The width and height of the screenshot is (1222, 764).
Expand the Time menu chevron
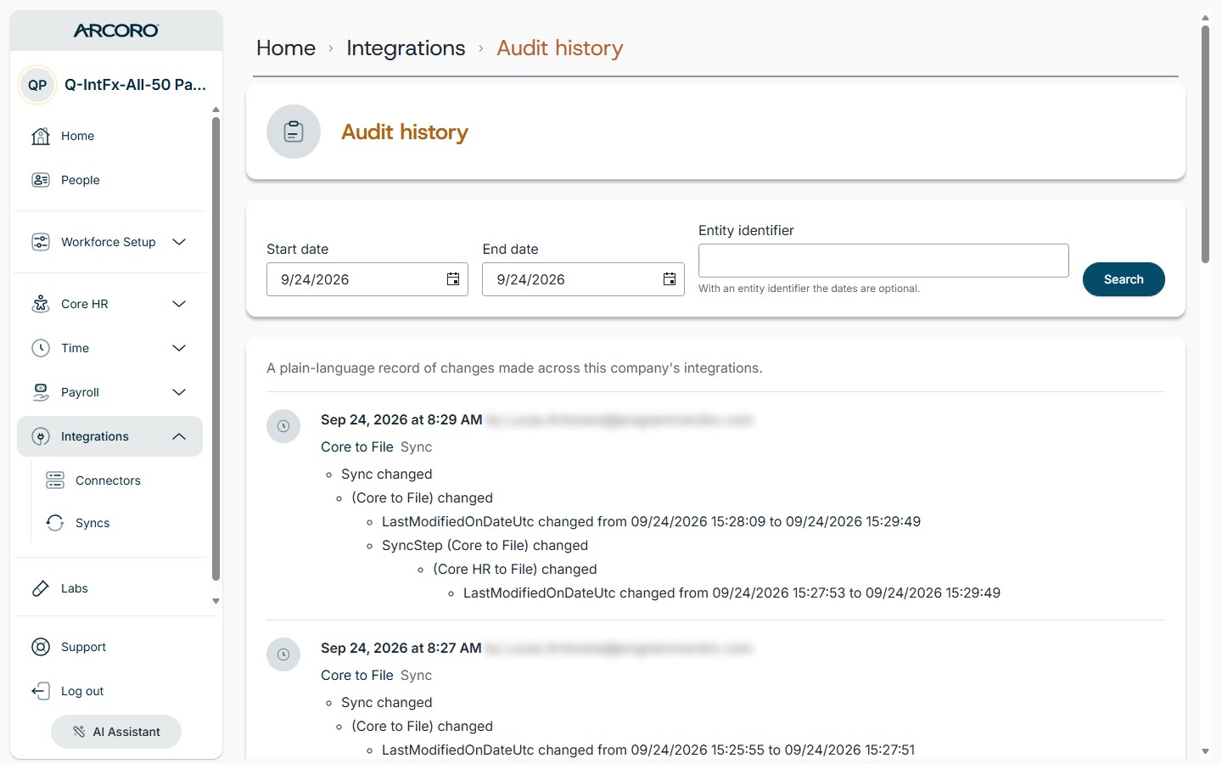point(179,348)
